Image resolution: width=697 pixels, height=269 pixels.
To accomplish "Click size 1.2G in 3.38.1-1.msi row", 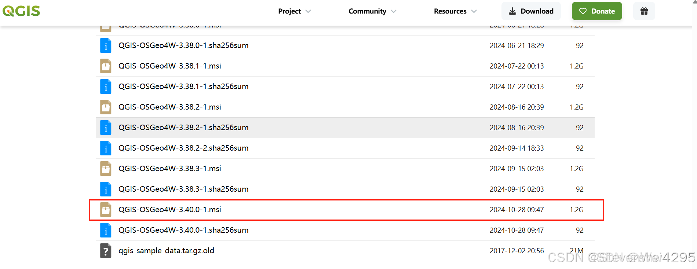I will (576, 66).
